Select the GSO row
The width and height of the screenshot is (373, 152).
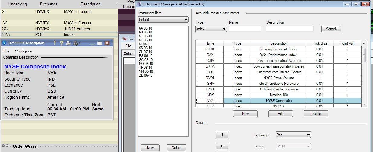279,89
